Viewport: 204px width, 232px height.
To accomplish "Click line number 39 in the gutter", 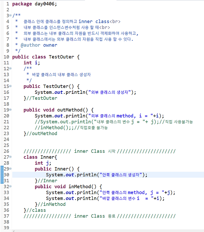I will [x=6, y=228].
